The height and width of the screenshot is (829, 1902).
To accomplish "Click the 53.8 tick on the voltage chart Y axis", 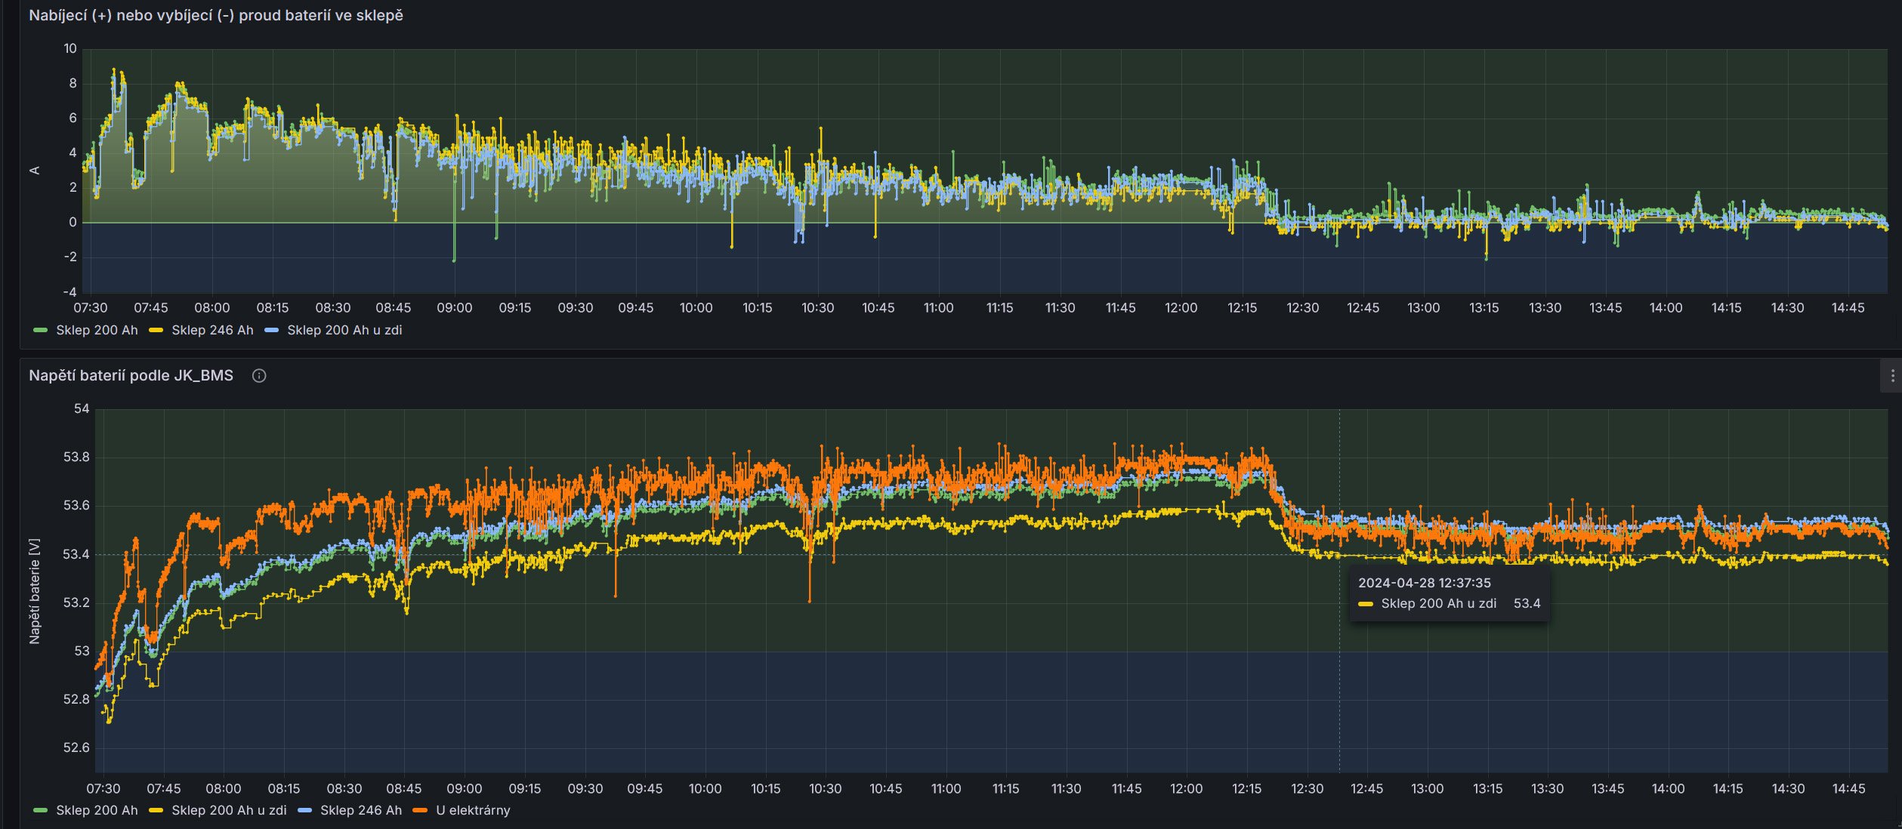I will [76, 457].
